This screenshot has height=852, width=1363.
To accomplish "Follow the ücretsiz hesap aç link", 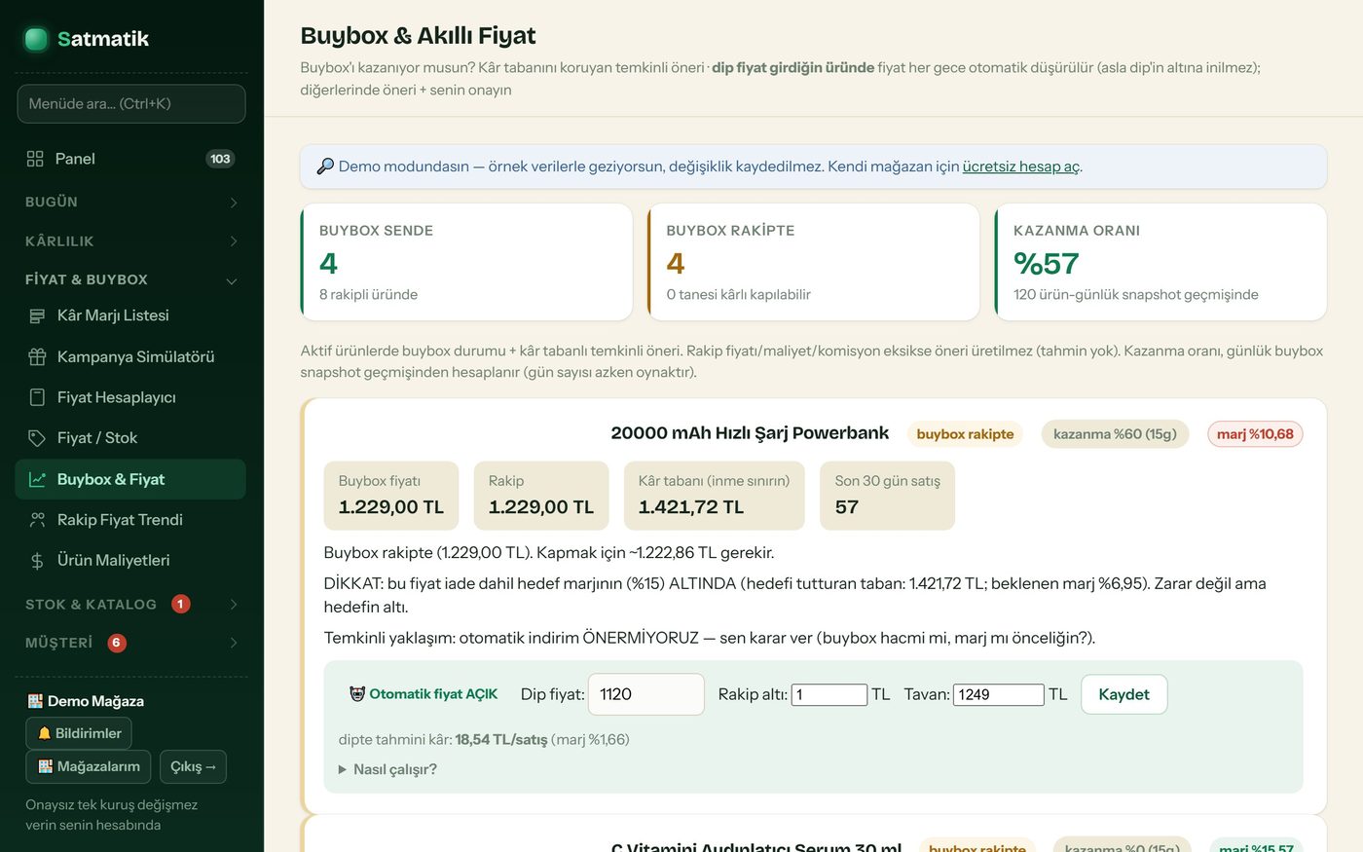I will (x=1020, y=167).
